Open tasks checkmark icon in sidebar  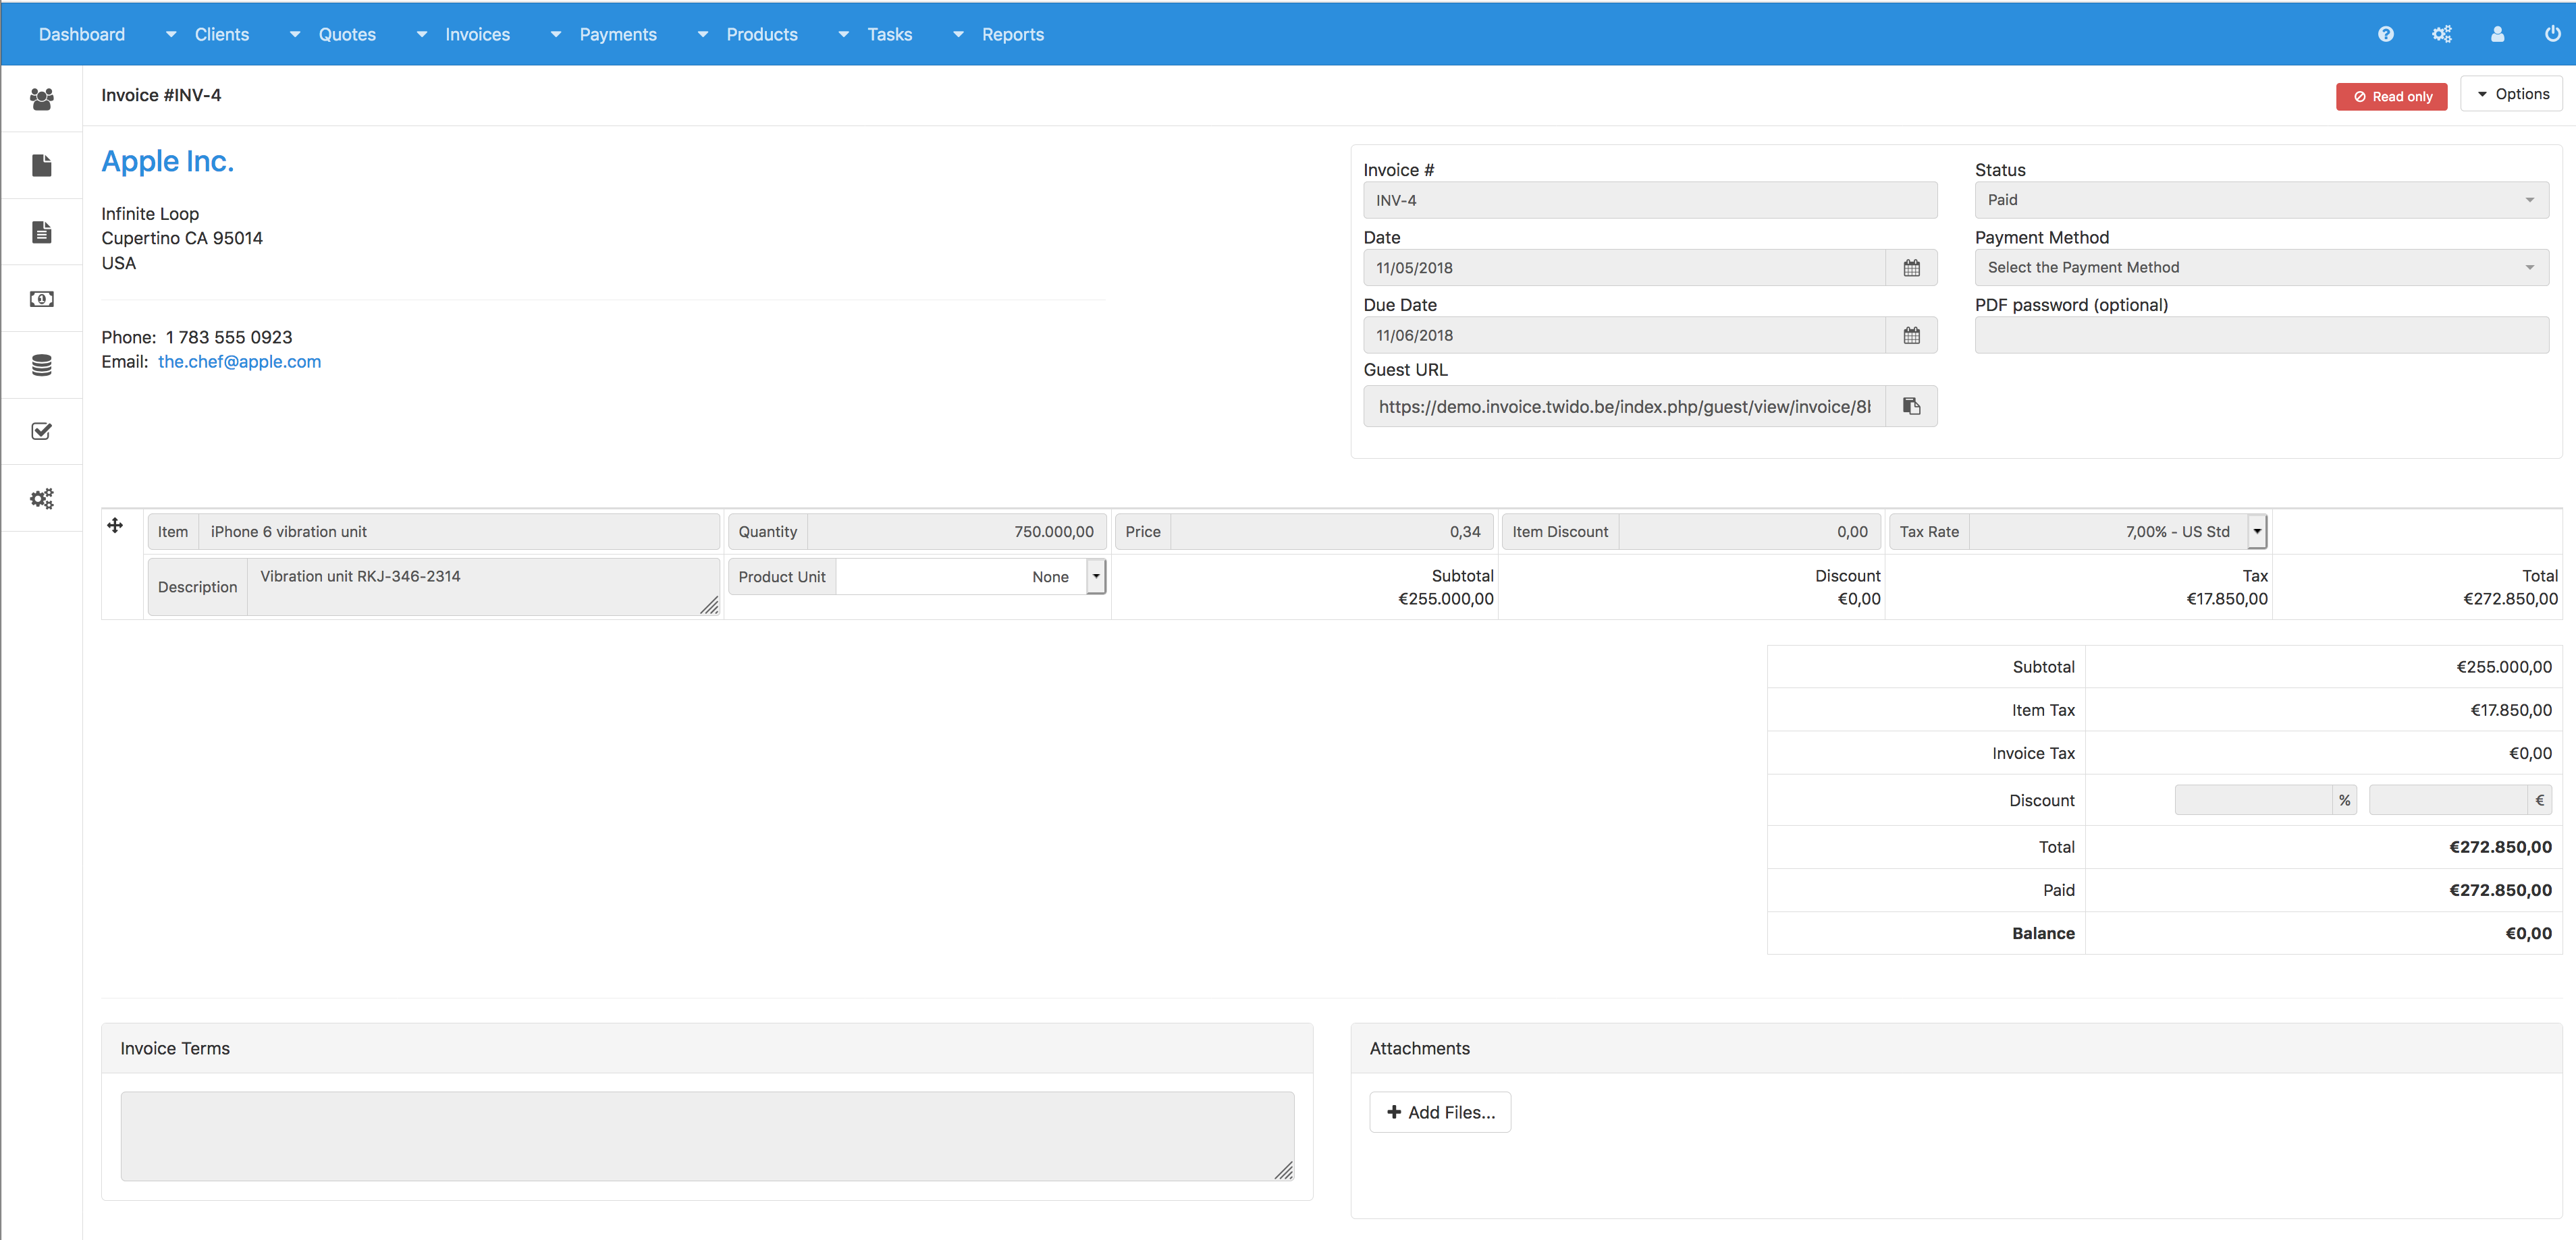pyautogui.click(x=41, y=432)
